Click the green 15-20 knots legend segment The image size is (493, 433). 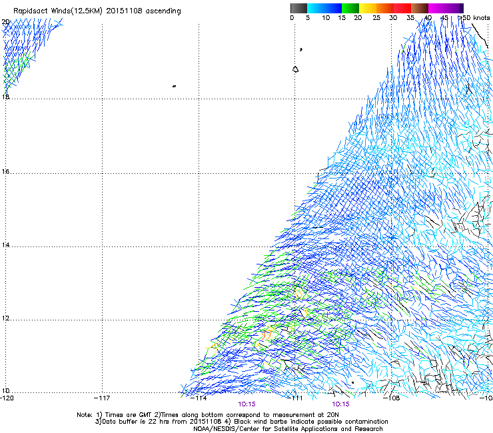pyautogui.click(x=350, y=8)
